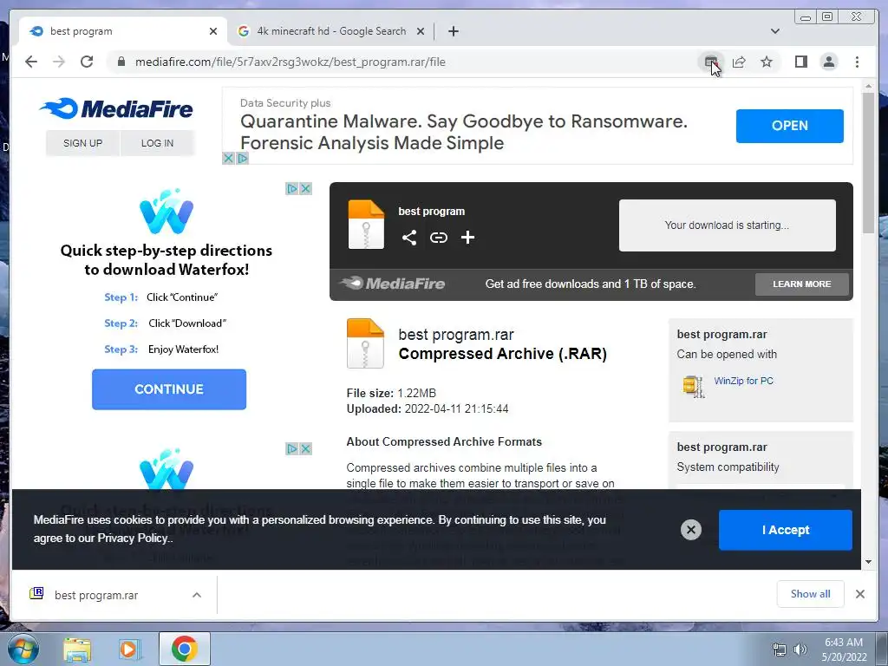The width and height of the screenshot is (888, 666).
Task: Close the top banner ad with X
Action: tap(228, 159)
